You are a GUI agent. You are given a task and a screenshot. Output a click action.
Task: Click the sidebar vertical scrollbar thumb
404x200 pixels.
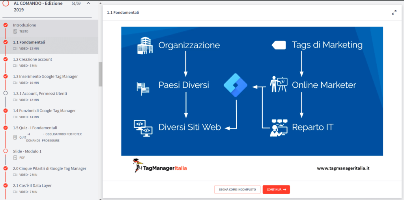[100, 74]
